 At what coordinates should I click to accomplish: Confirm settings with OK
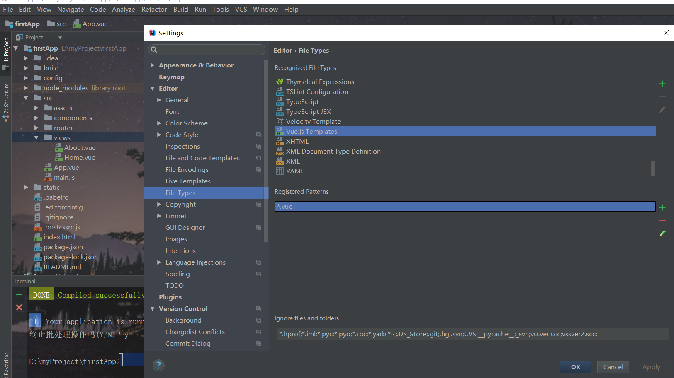click(x=575, y=367)
